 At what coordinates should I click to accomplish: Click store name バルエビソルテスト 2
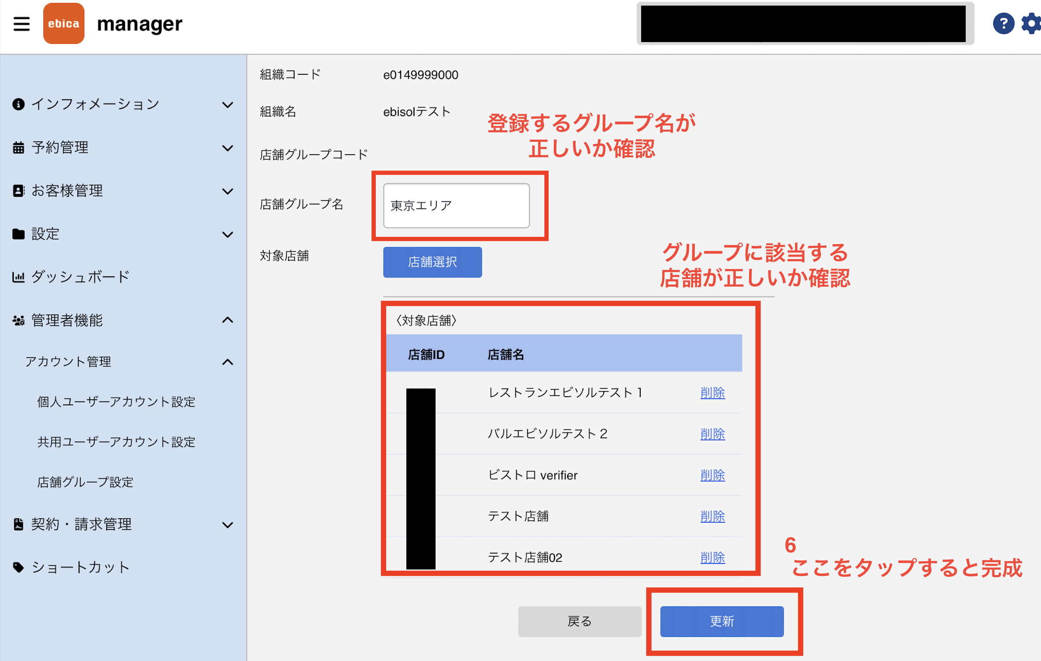547,434
